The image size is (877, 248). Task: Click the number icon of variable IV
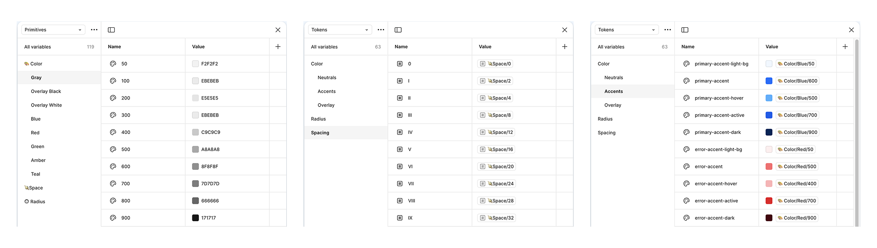tap(400, 132)
